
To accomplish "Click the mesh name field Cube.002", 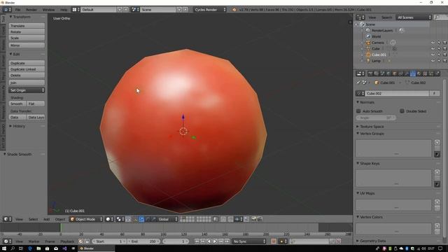I will [x=397, y=93].
